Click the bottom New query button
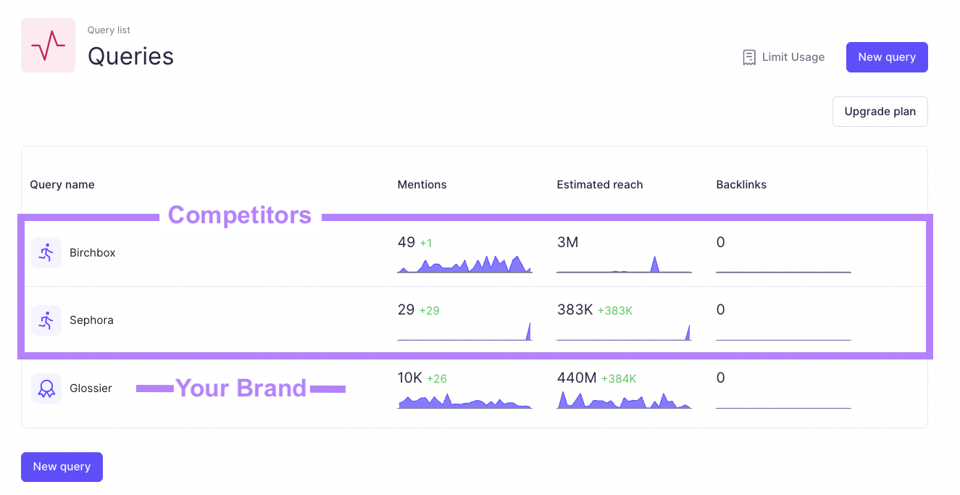Viewport: 960px width, 495px height. (62, 467)
